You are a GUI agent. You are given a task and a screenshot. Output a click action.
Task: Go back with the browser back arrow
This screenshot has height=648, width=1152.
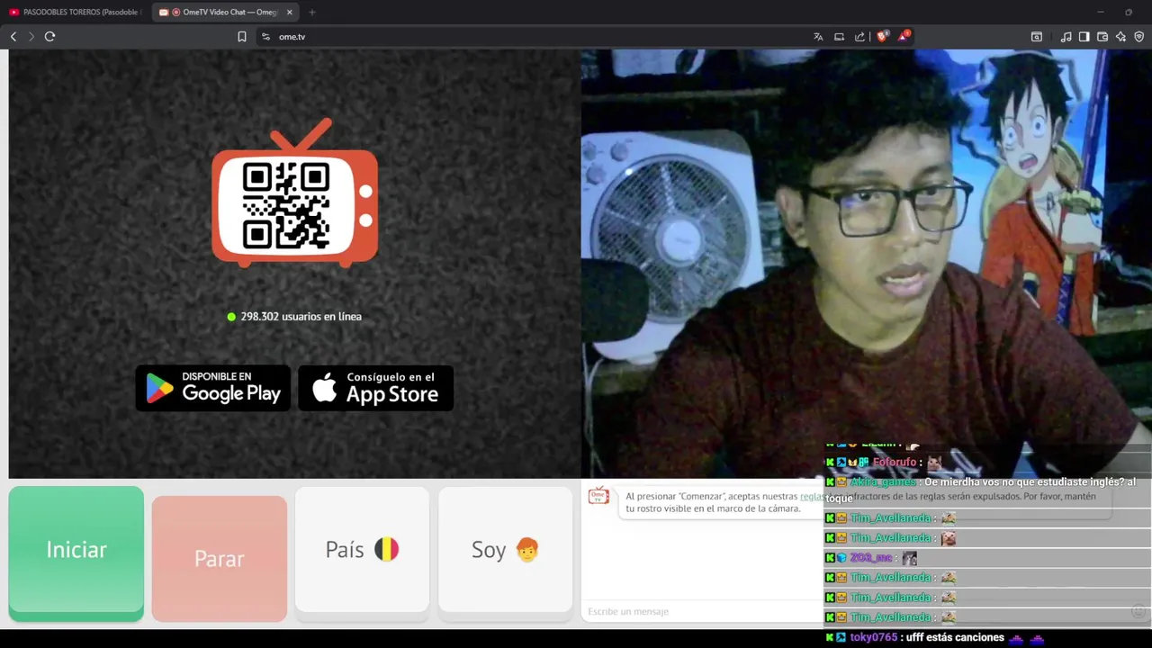[13, 37]
